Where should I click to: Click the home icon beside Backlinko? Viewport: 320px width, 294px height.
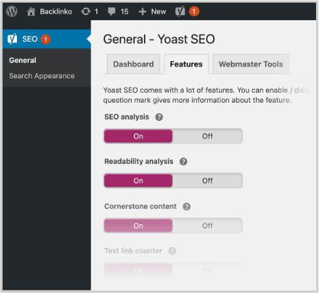coord(31,12)
